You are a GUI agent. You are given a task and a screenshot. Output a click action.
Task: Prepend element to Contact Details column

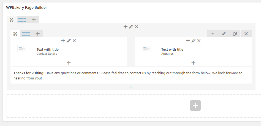(63, 41)
